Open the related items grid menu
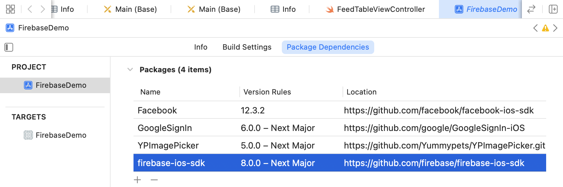The image size is (563, 187). click(x=10, y=9)
